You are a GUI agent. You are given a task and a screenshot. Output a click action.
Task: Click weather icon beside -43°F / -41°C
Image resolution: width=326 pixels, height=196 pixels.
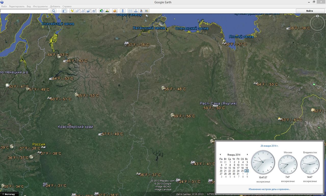click(x=193, y=163)
